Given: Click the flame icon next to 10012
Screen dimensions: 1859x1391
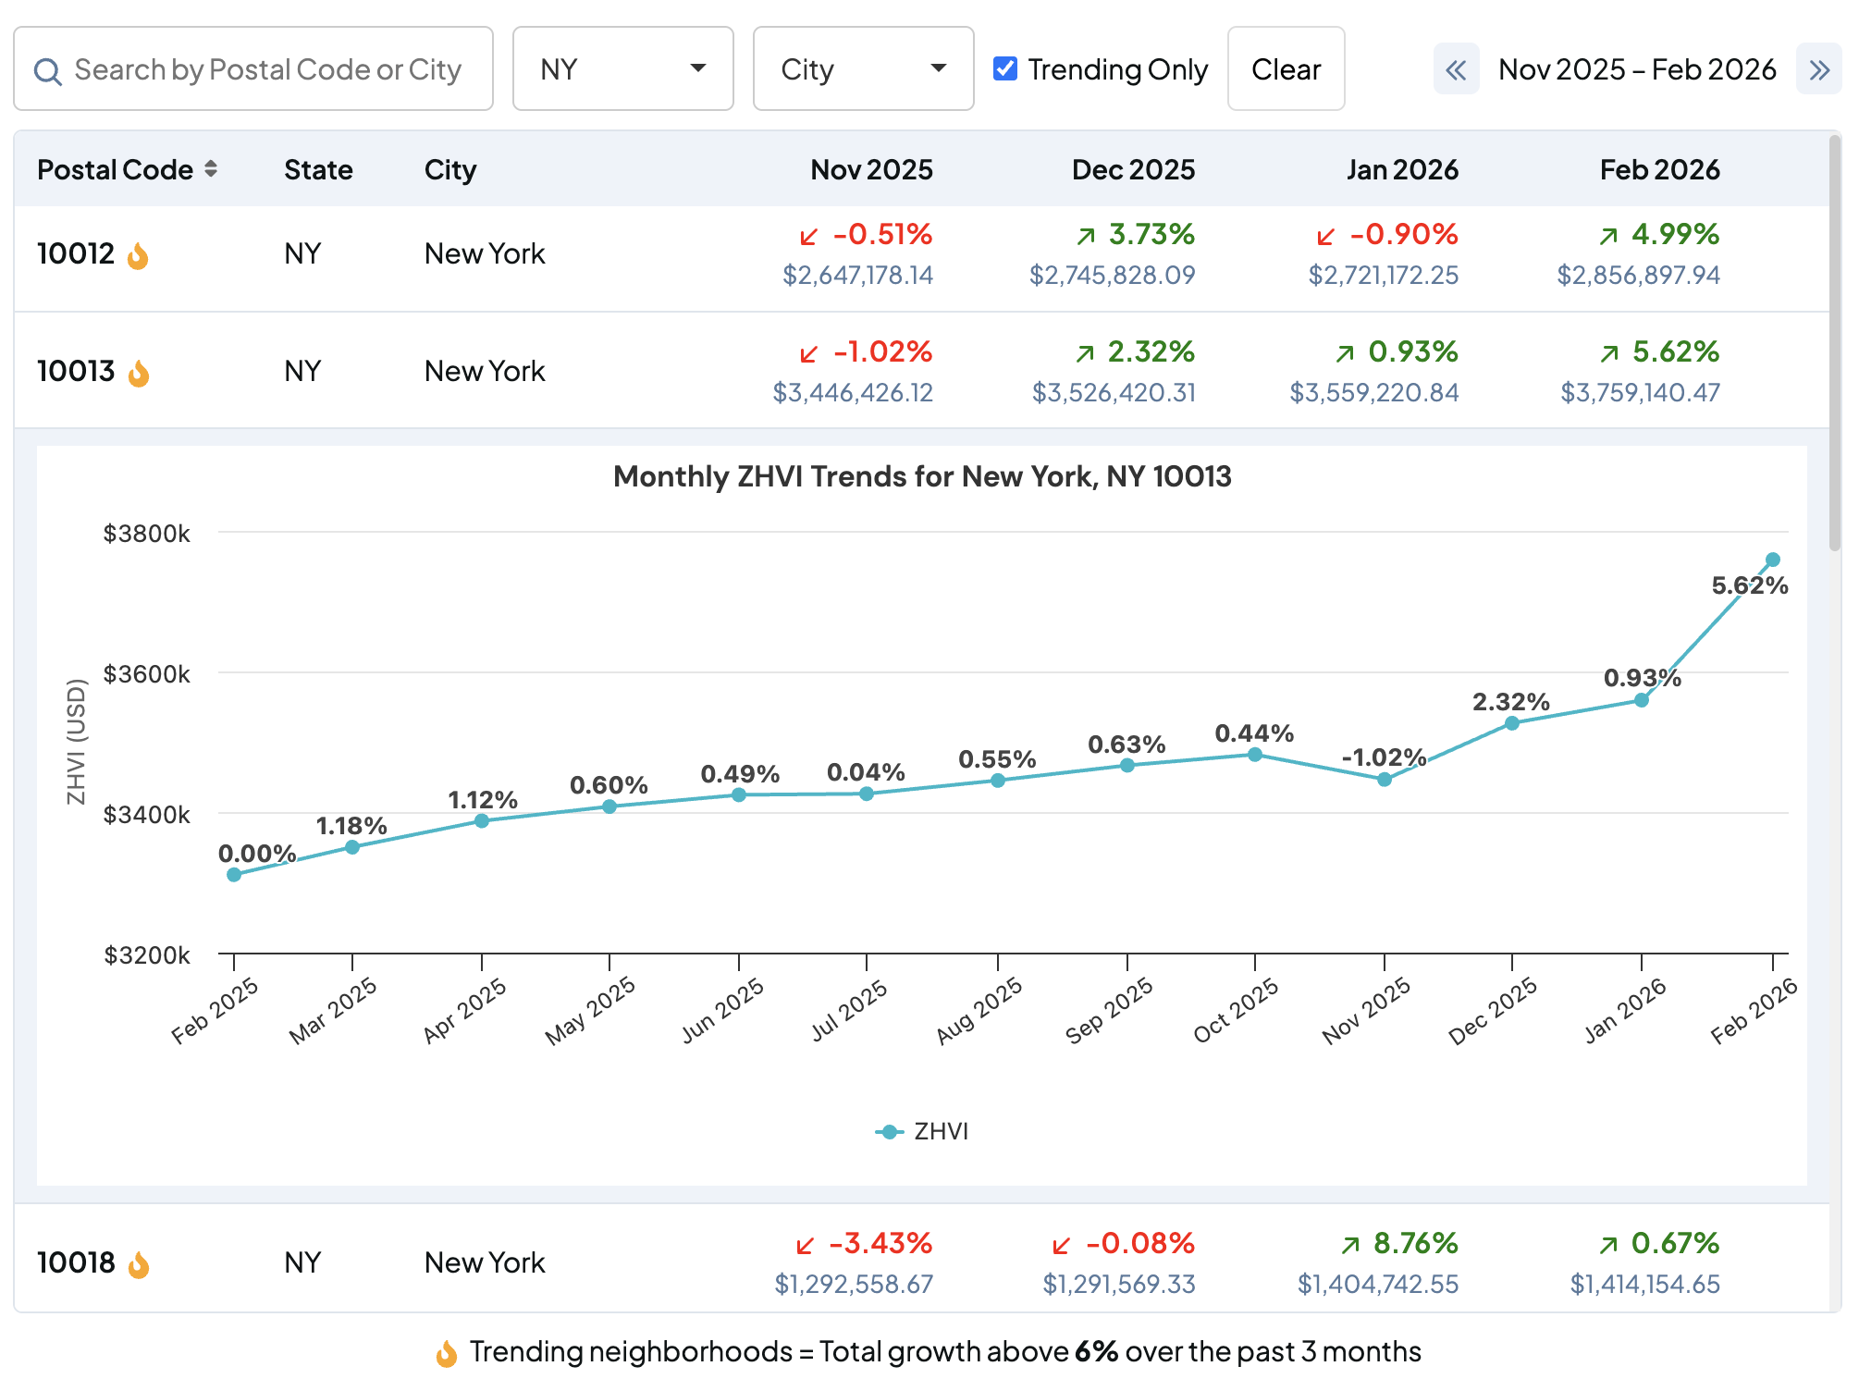Looking at the screenshot, I should [137, 254].
